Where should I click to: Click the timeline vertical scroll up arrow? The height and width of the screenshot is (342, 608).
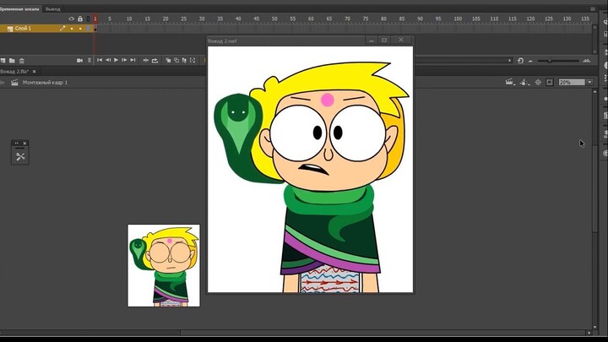594,28
